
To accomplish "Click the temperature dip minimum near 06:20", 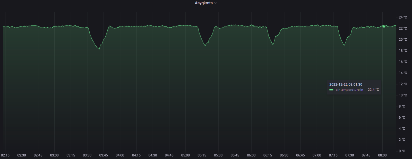I will point(273,45).
